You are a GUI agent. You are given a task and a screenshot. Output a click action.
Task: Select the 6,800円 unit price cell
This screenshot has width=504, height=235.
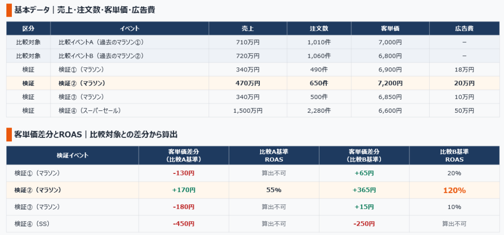point(390,56)
